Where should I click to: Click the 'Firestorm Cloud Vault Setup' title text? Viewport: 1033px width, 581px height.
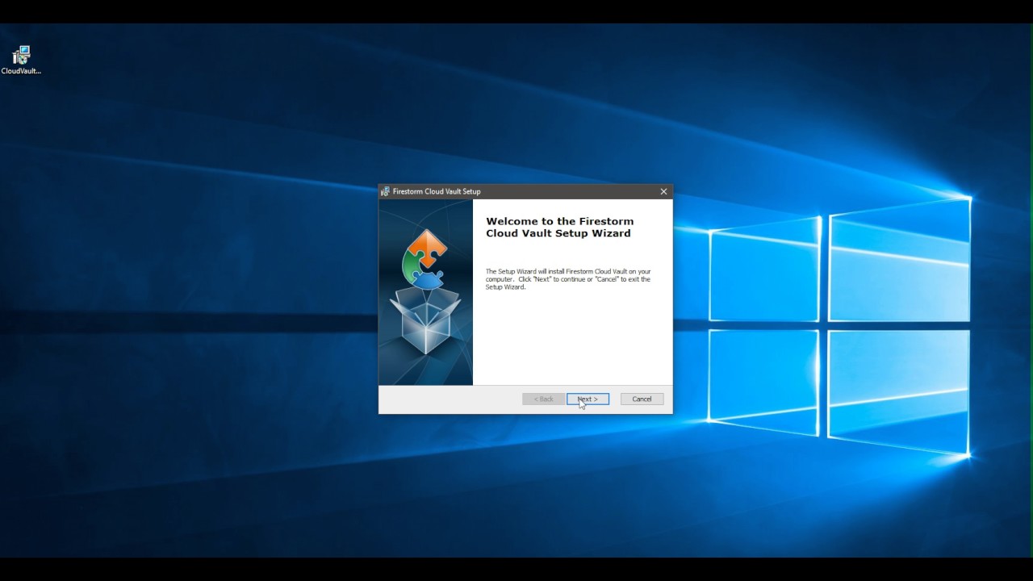click(437, 191)
